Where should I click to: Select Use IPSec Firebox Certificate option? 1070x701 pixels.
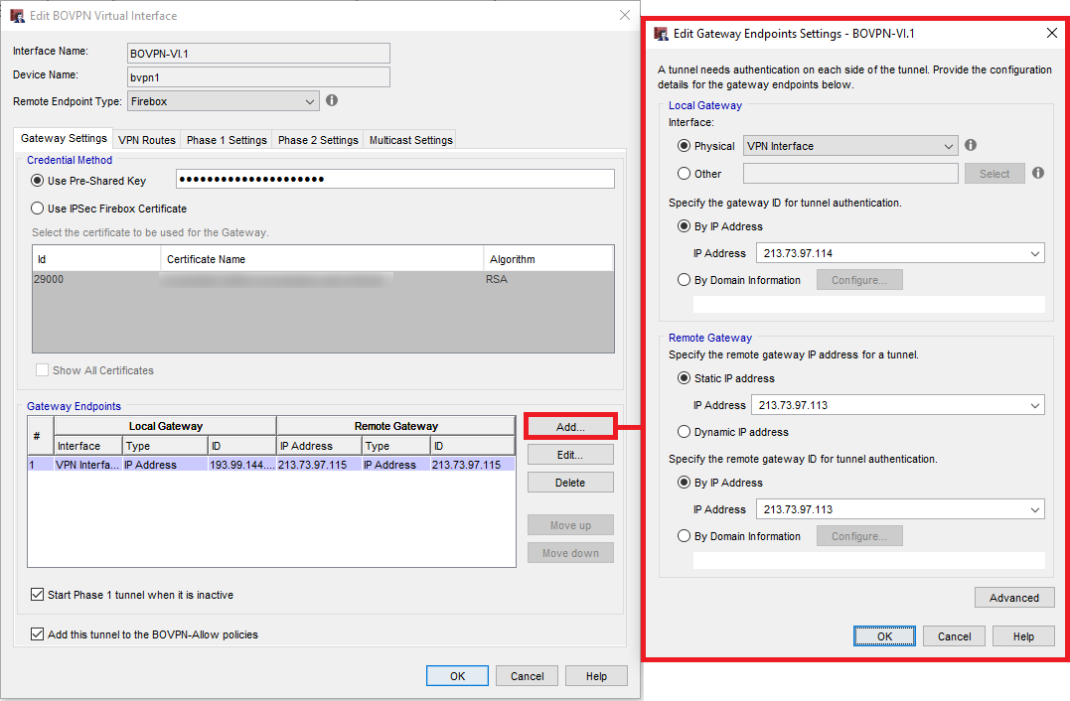pyautogui.click(x=39, y=209)
